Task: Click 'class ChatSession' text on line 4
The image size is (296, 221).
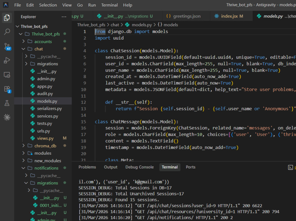Action: 117,51
